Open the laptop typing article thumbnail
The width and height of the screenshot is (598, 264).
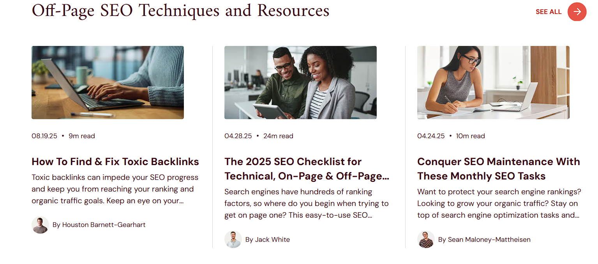[x=108, y=83]
